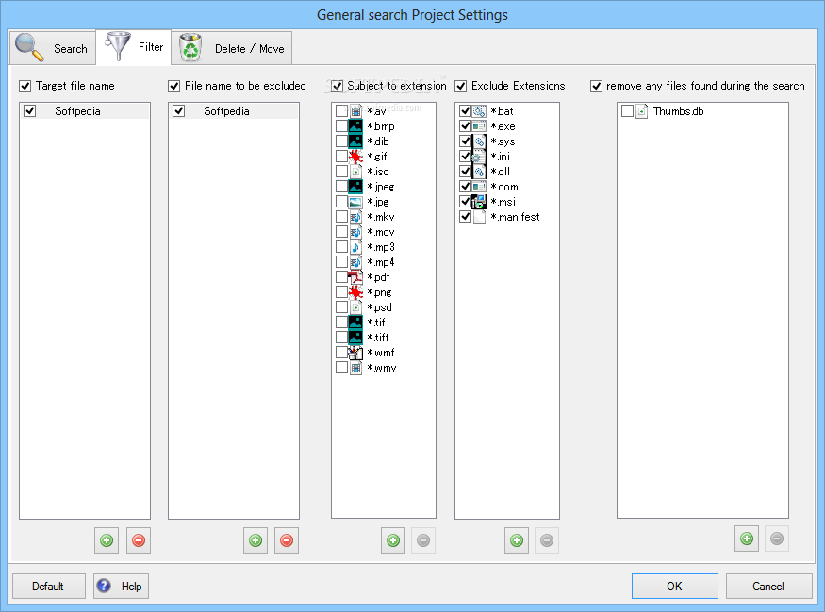Click the *.manifest blank file icon
The image size is (825, 612).
479,217
